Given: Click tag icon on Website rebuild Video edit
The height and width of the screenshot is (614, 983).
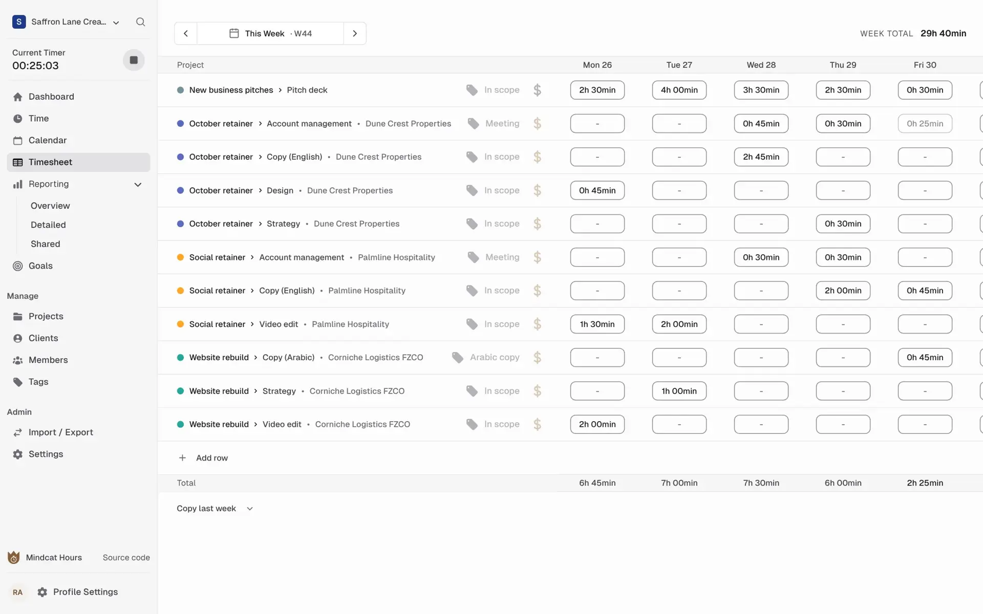Looking at the screenshot, I should [472, 424].
